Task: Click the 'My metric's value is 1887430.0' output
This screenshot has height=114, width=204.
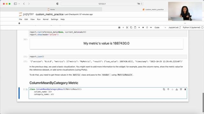Action: click(106, 43)
